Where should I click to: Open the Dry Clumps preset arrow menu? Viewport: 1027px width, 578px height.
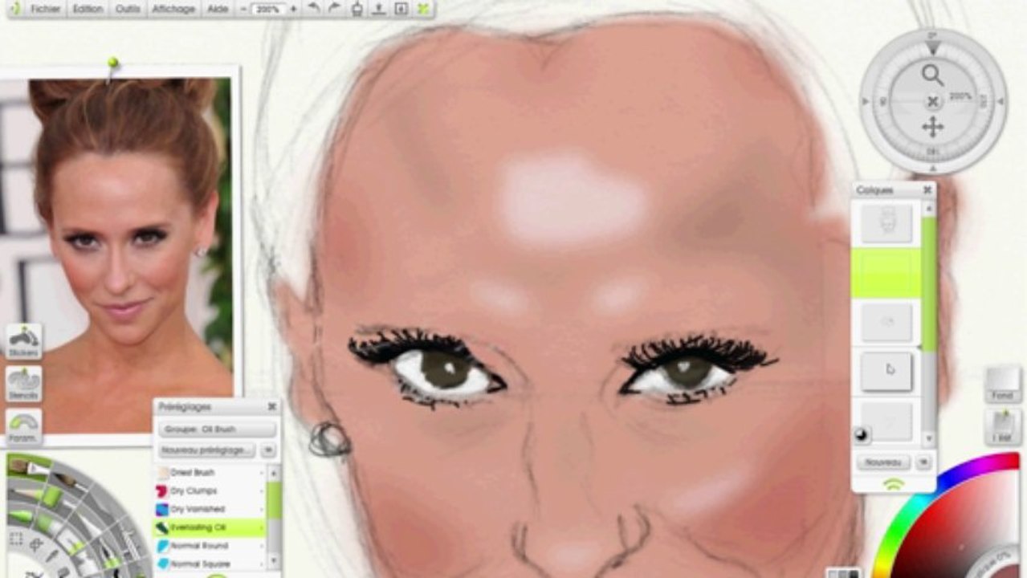pos(261,490)
